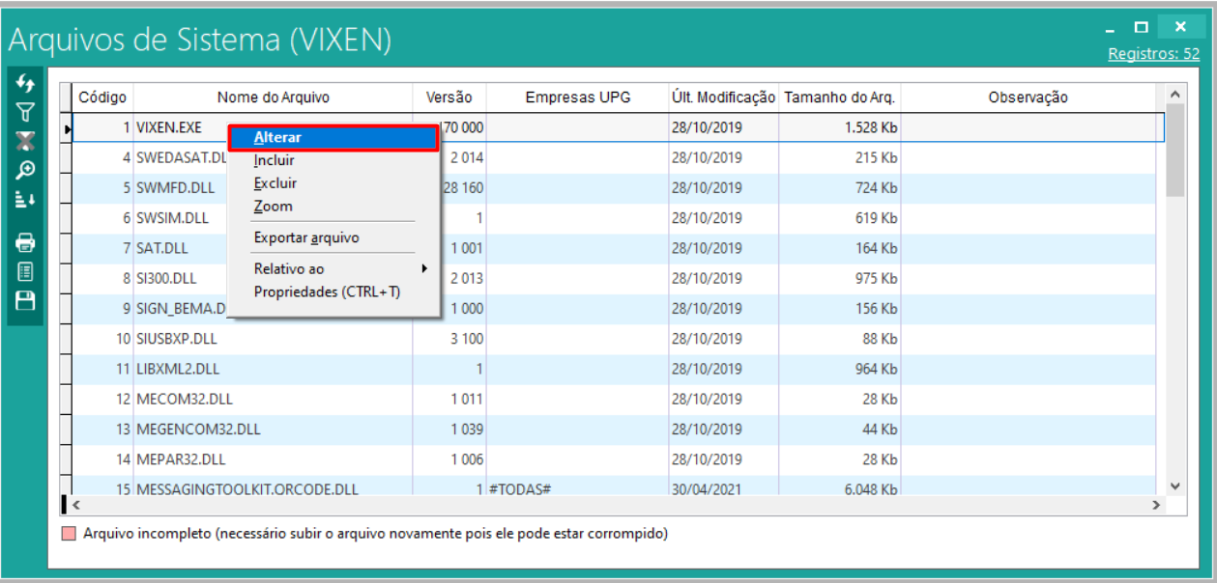Click the vertical scrollbar down arrow
Image resolution: width=1217 pixels, height=583 pixels.
point(1175,486)
